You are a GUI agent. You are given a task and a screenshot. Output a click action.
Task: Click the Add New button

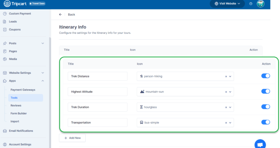click(72, 138)
